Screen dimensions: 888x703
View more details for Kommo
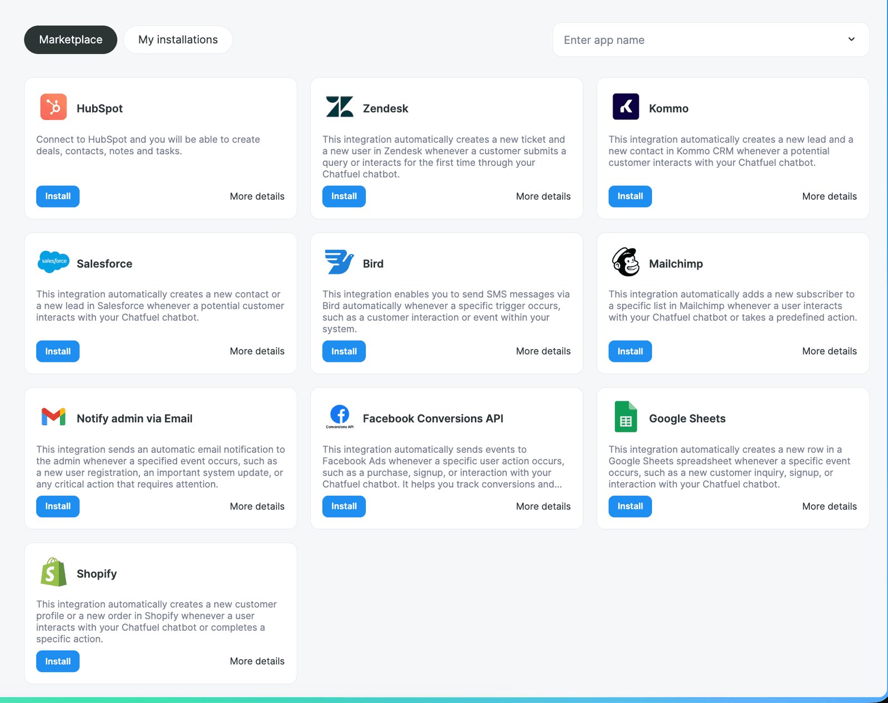coord(829,196)
